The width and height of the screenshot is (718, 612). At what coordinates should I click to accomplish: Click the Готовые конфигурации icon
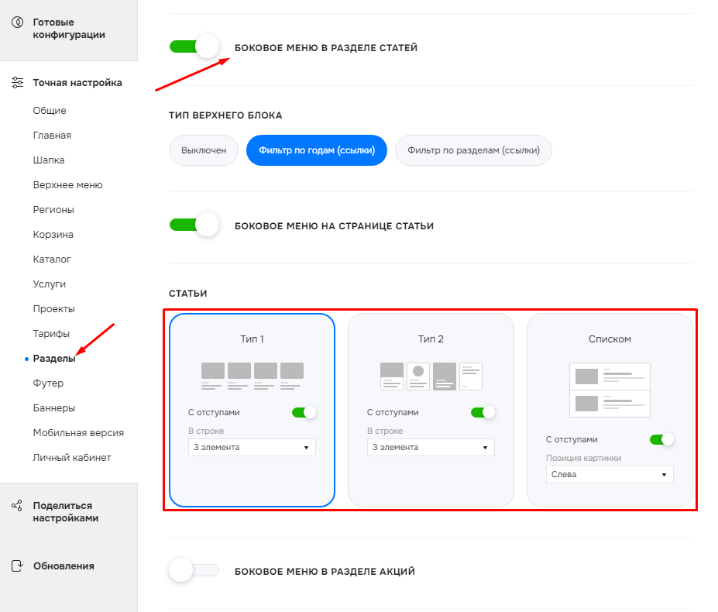point(17,22)
